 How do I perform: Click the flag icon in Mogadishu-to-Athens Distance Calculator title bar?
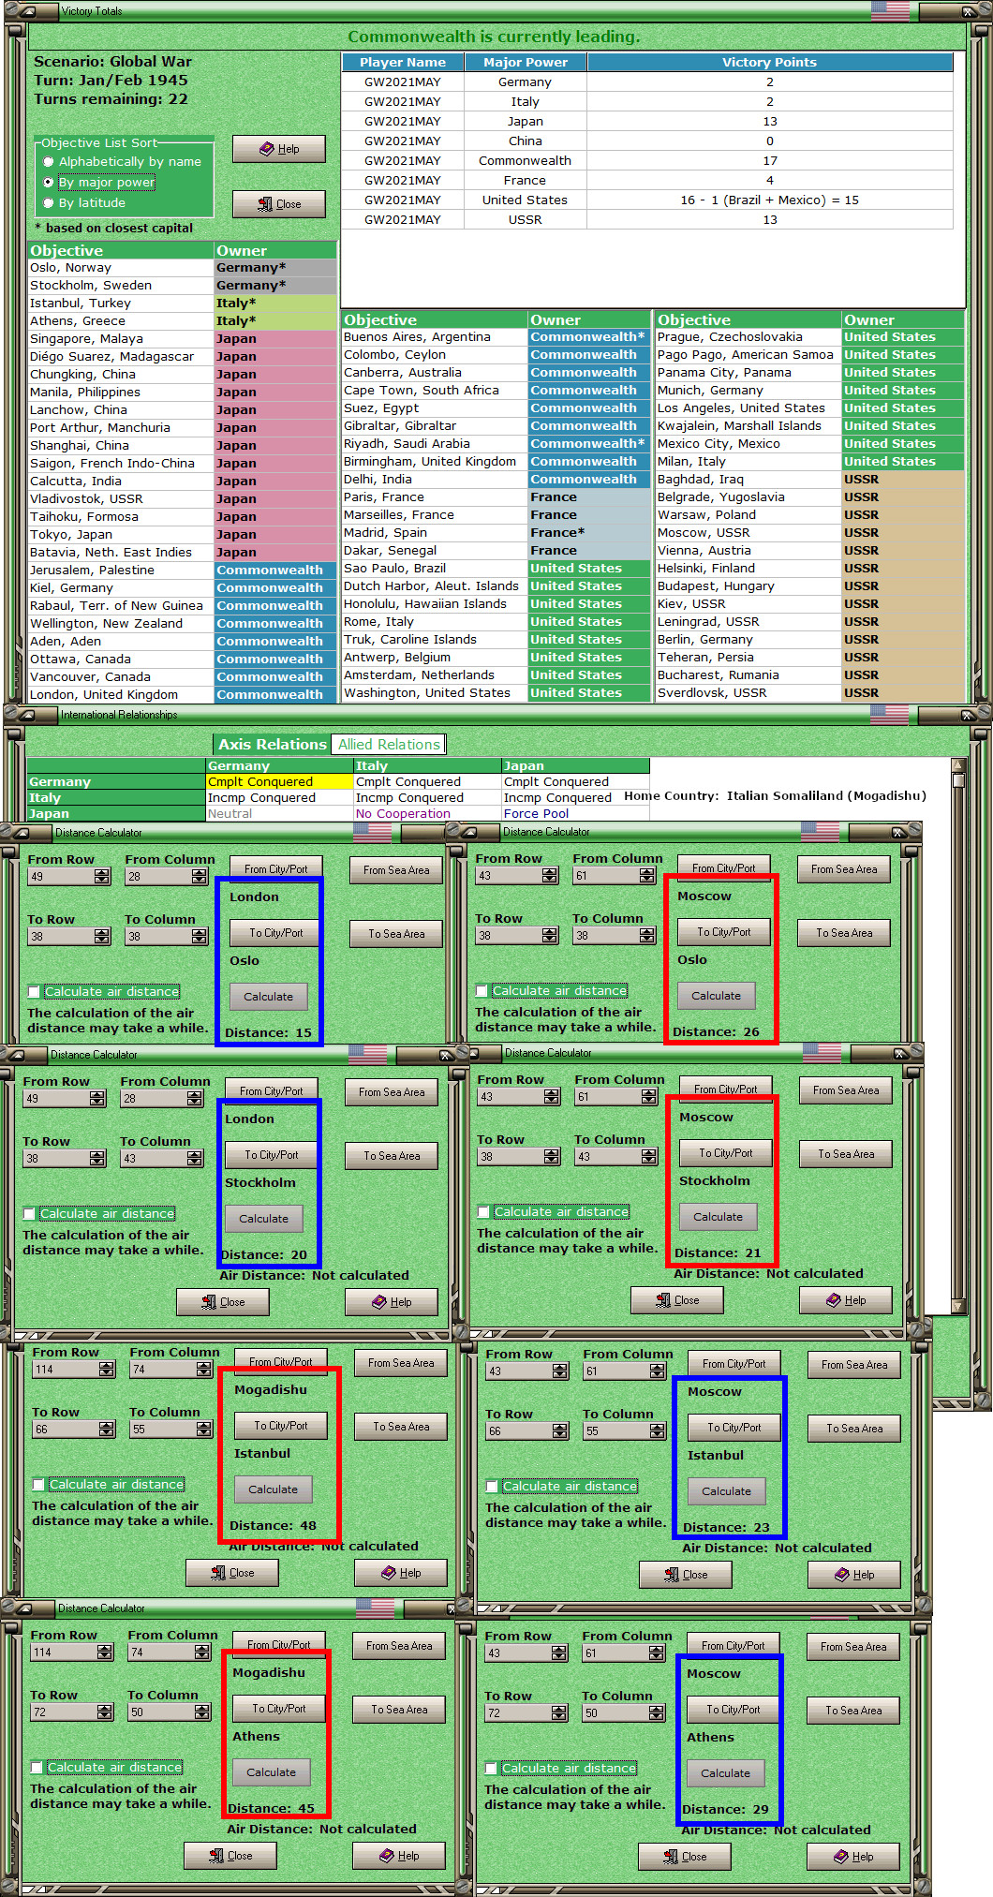click(375, 1608)
